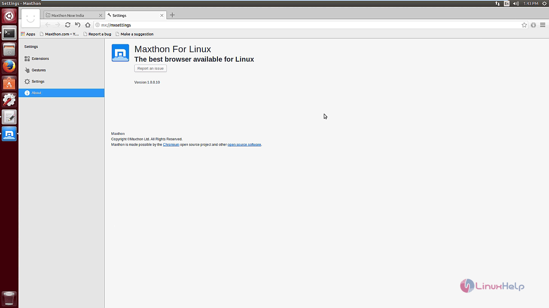Click the Maxthon smiley avatar icon

[x=30, y=18]
